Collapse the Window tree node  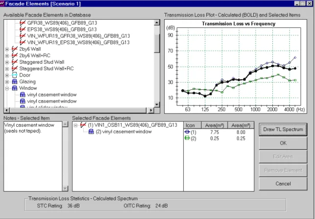point(7,88)
